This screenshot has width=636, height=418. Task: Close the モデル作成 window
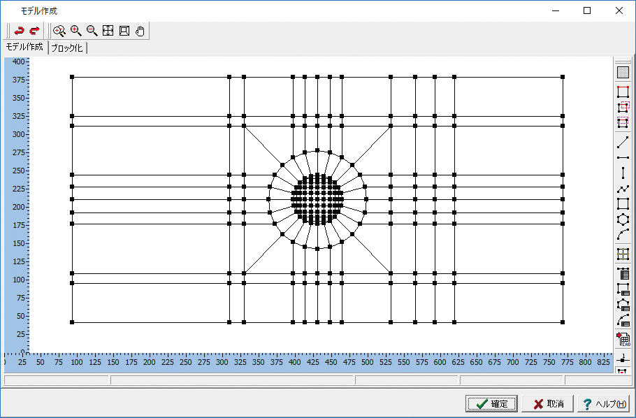point(619,11)
